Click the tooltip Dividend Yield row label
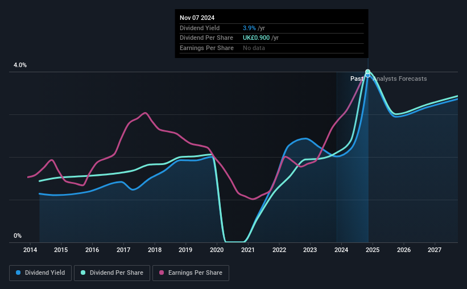Image resolution: width=467 pixels, height=289 pixels. [x=200, y=28]
